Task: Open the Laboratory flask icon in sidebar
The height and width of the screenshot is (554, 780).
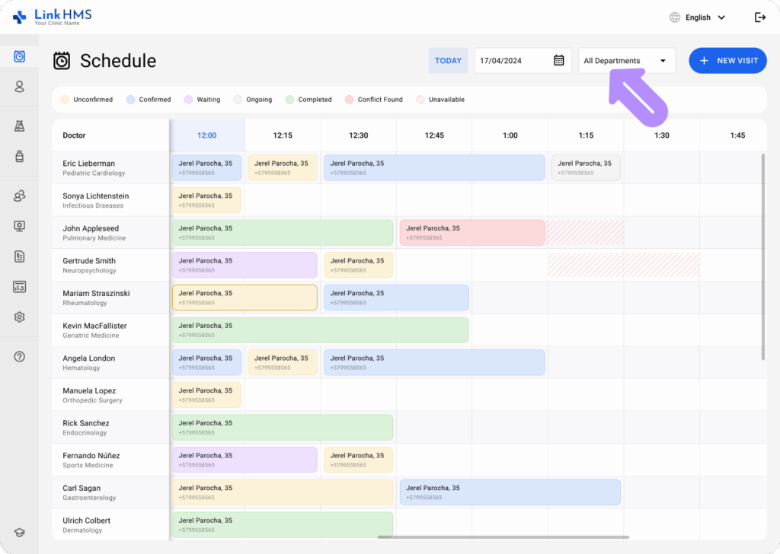Action: (x=20, y=126)
